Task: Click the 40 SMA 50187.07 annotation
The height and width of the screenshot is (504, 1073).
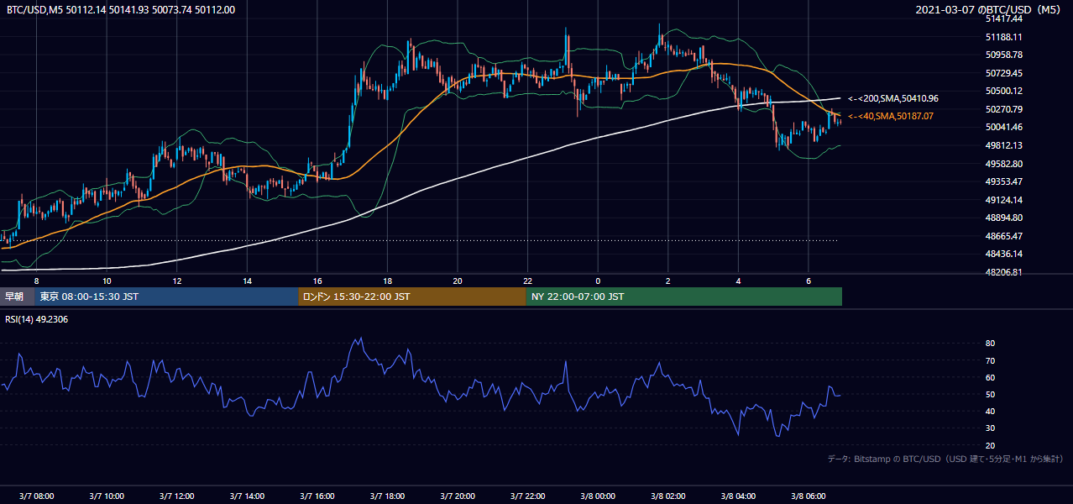Action: pos(891,116)
